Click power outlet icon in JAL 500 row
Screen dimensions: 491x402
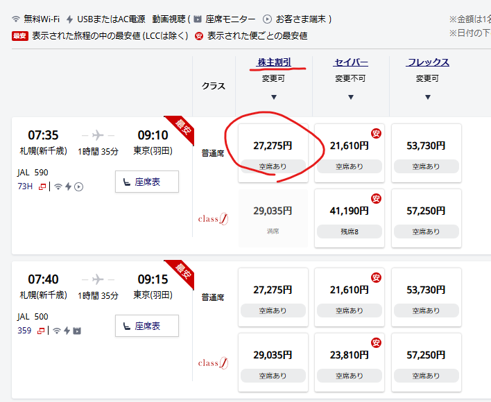(67, 331)
